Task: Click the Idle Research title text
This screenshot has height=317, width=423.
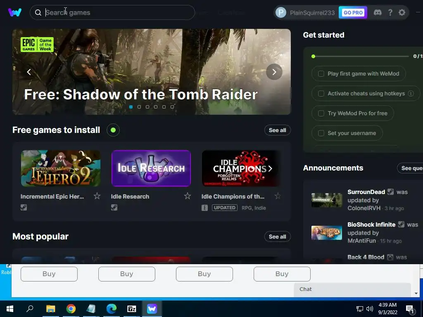Action: (x=130, y=196)
